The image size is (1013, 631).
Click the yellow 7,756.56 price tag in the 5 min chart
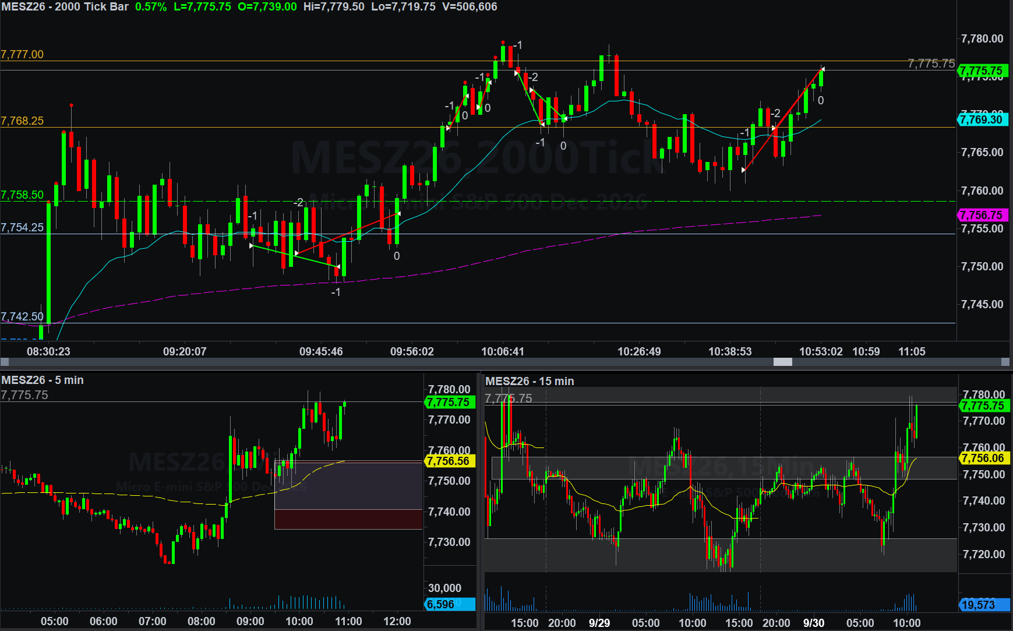[449, 461]
